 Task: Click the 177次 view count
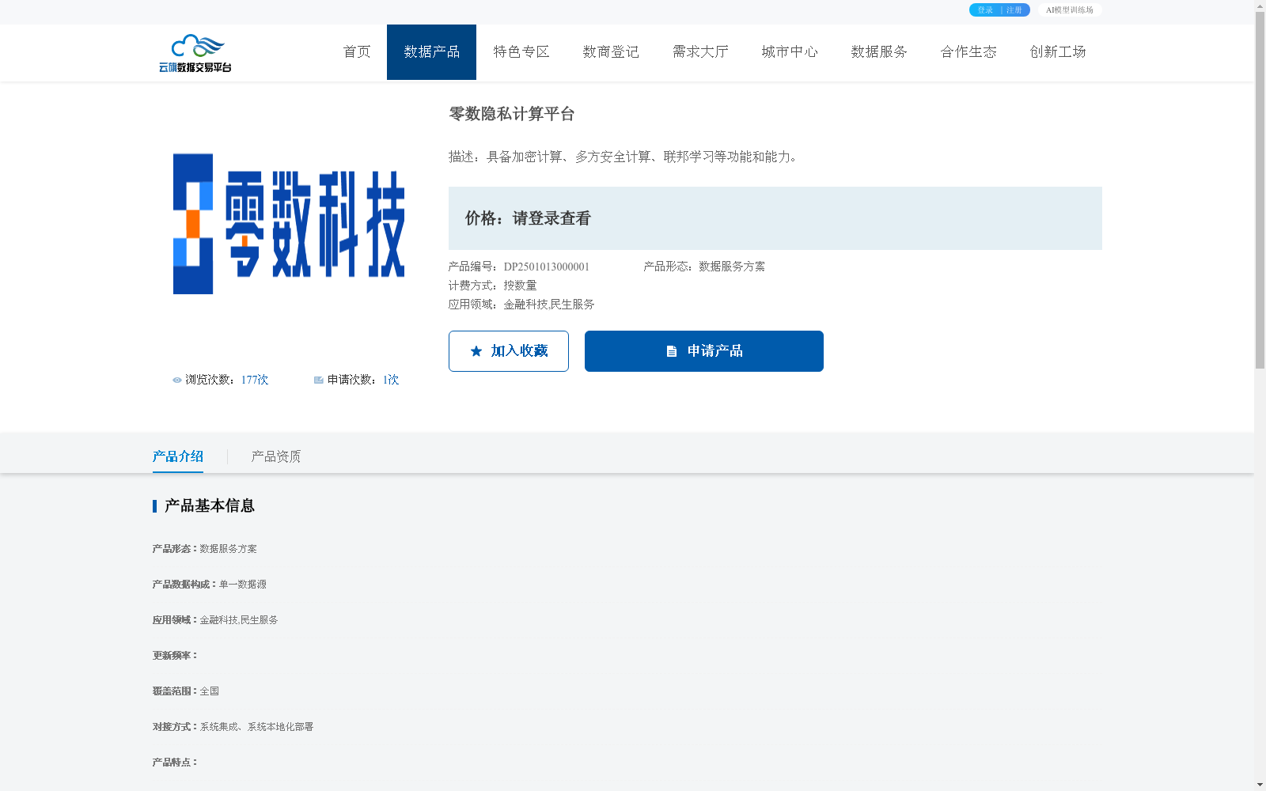click(255, 380)
